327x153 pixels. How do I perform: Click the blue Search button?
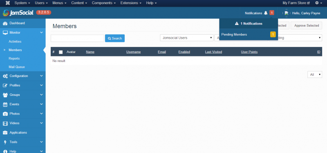(115, 38)
